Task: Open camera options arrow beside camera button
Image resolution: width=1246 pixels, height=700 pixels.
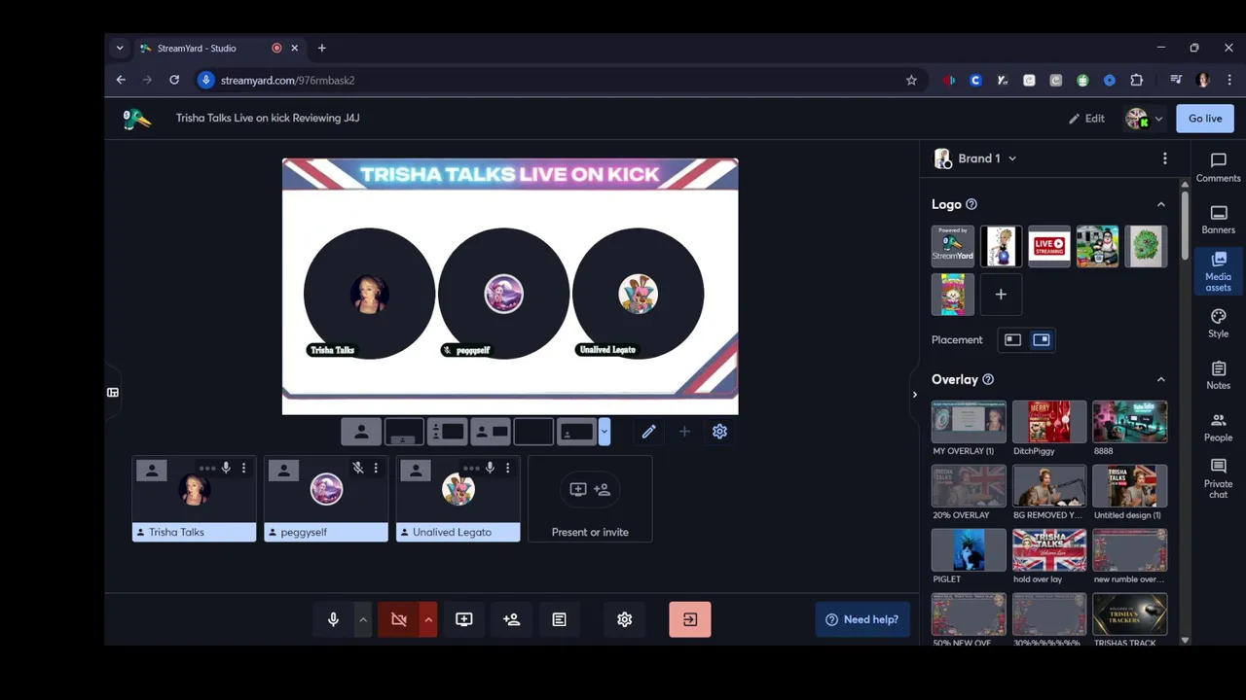Action: click(x=427, y=619)
